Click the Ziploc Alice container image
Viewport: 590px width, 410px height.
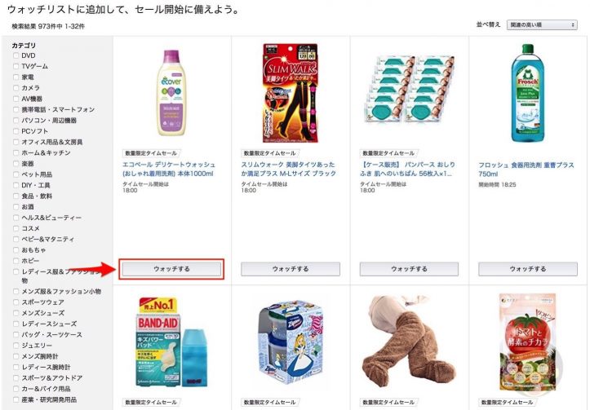click(x=291, y=342)
